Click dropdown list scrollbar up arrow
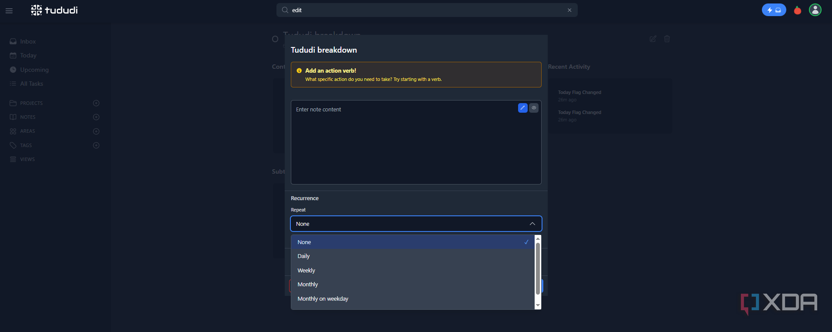This screenshot has width=832, height=332. (538, 239)
